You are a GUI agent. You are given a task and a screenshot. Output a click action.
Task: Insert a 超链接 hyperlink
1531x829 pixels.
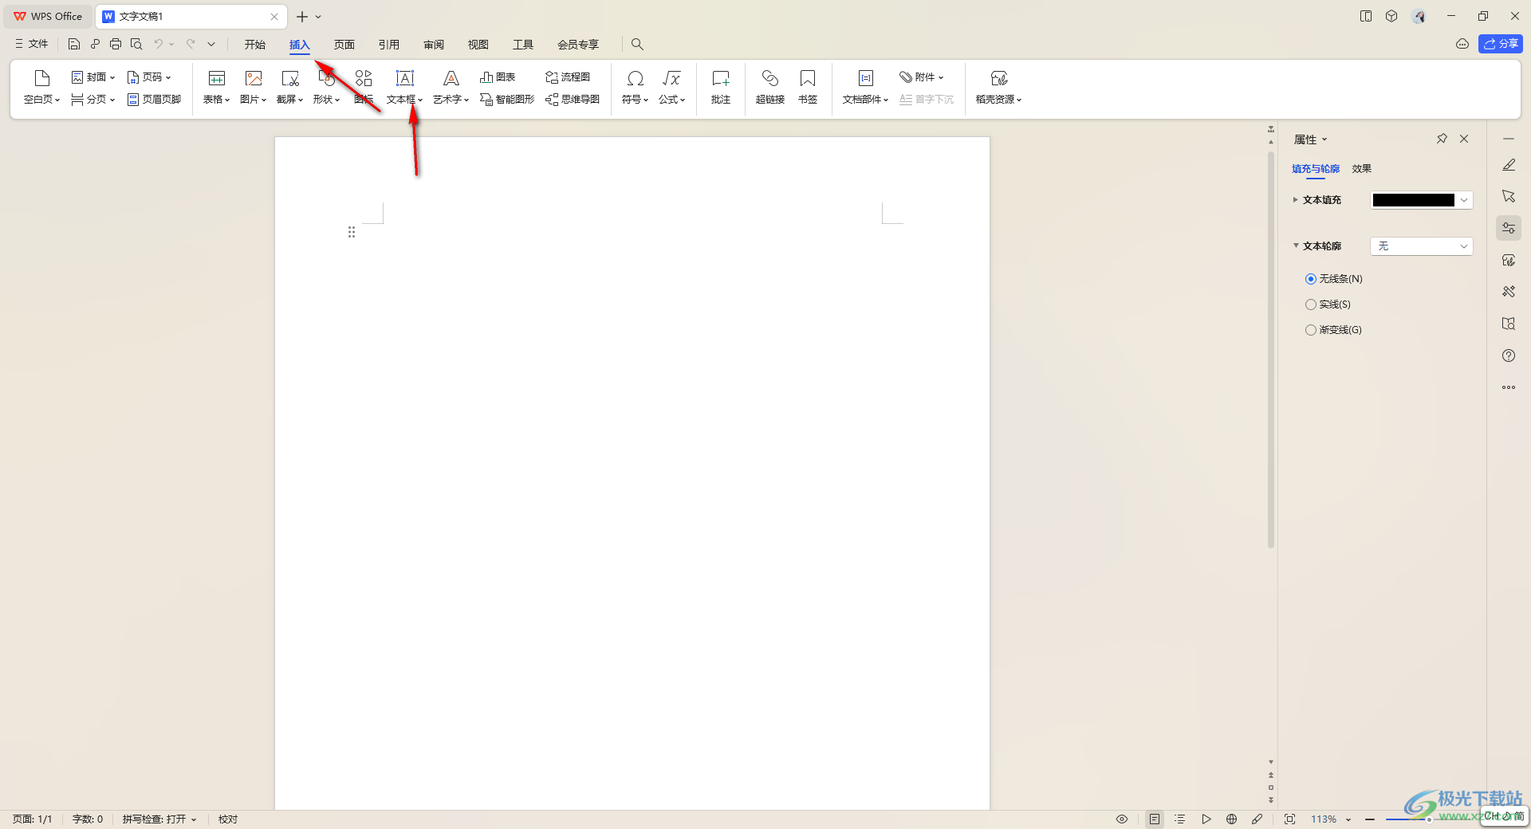770,87
